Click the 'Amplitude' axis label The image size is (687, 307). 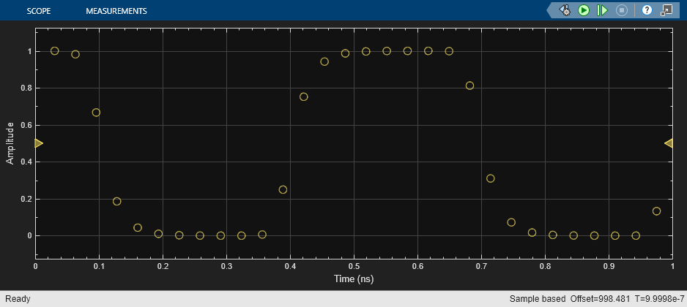(x=10, y=143)
